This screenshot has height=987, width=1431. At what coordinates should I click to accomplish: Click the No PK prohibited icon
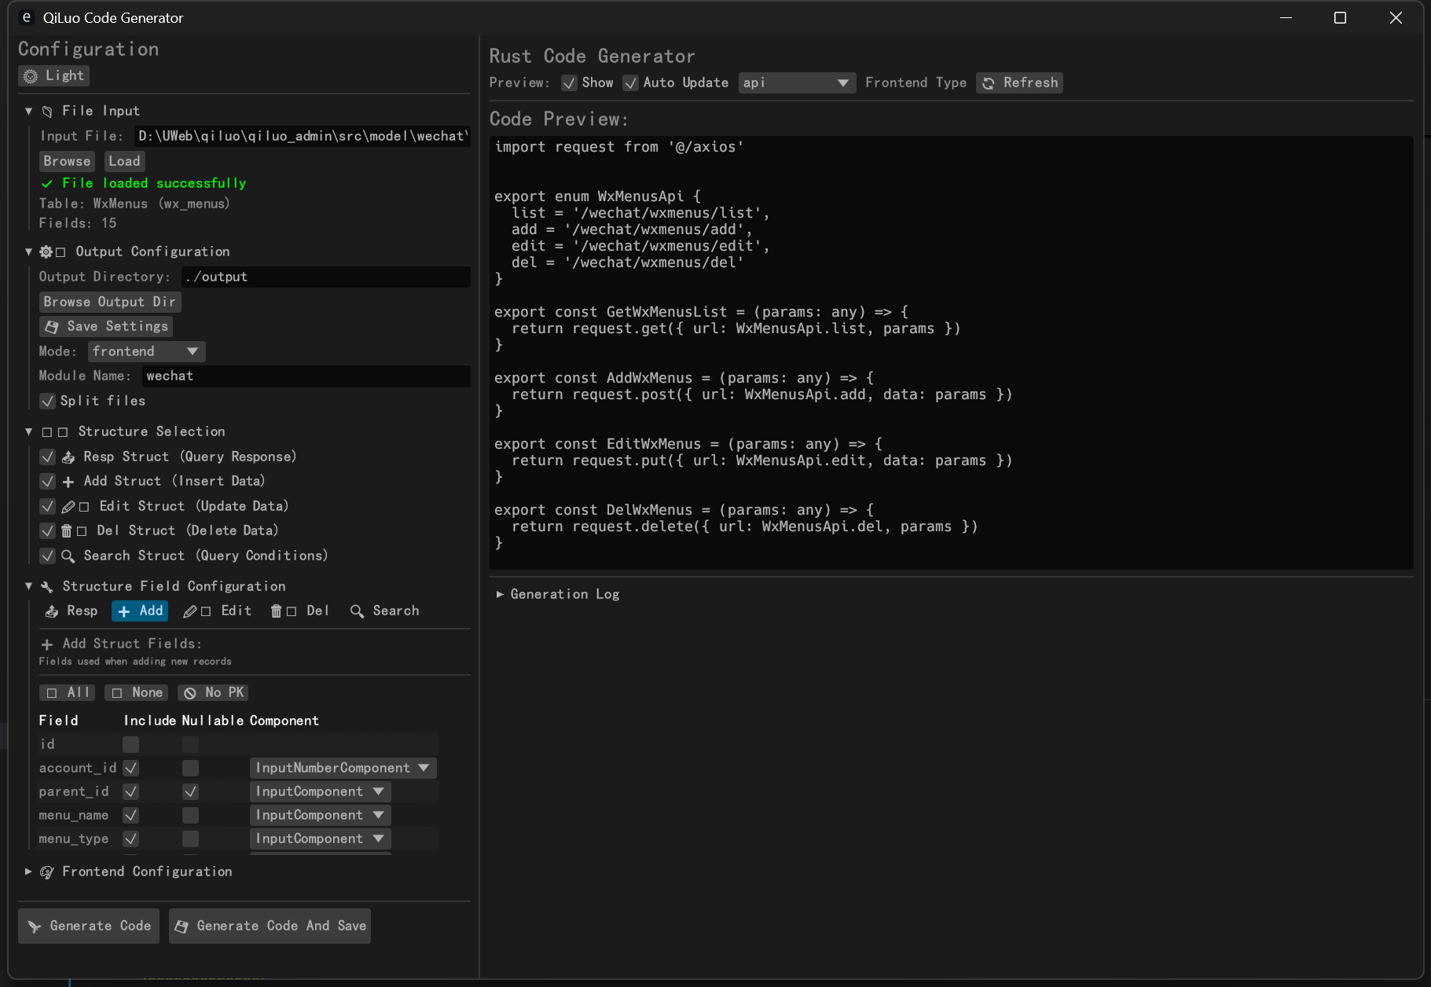tap(190, 693)
